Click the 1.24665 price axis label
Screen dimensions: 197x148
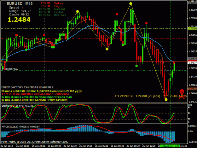193,85
